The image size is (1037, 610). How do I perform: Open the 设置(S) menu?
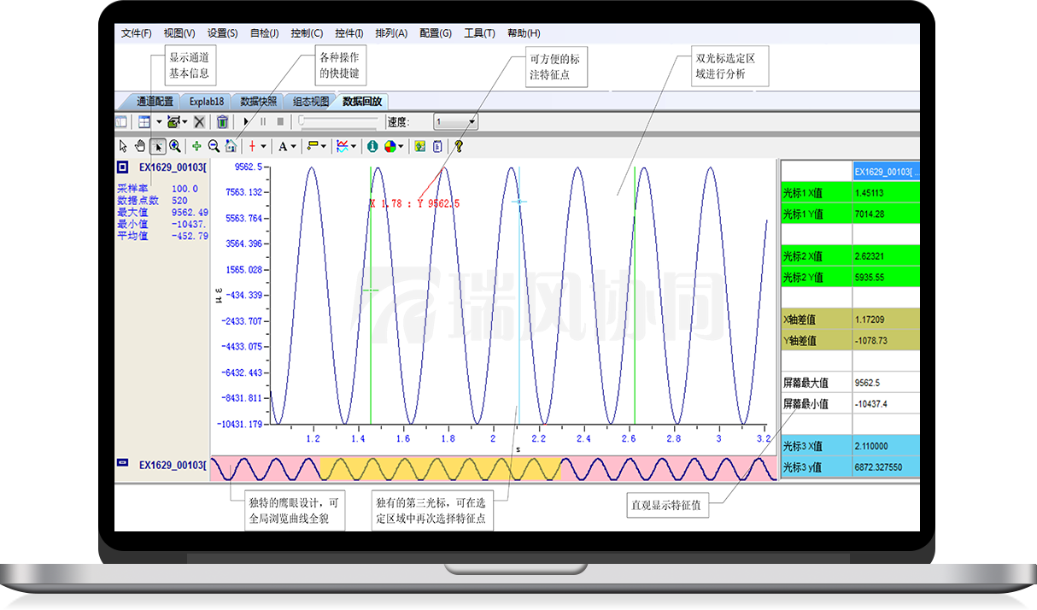[222, 33]
